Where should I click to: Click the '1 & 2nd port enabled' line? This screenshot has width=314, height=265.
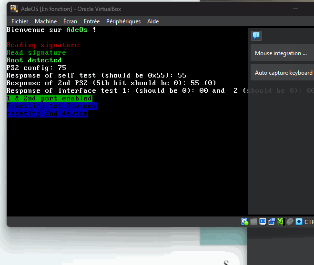pyautogui.click(x=49, y=98)
